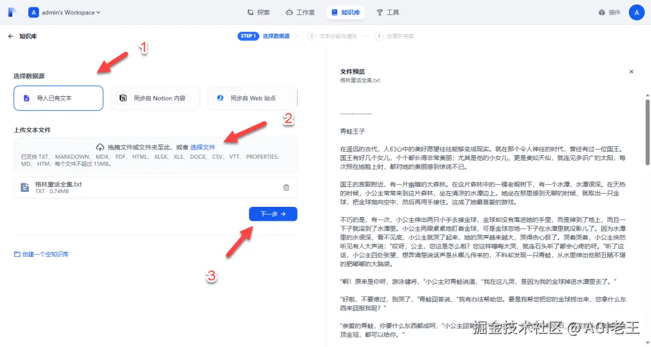
Task: Select 同步自 Notion 内容 option
Action: (156, 98)
